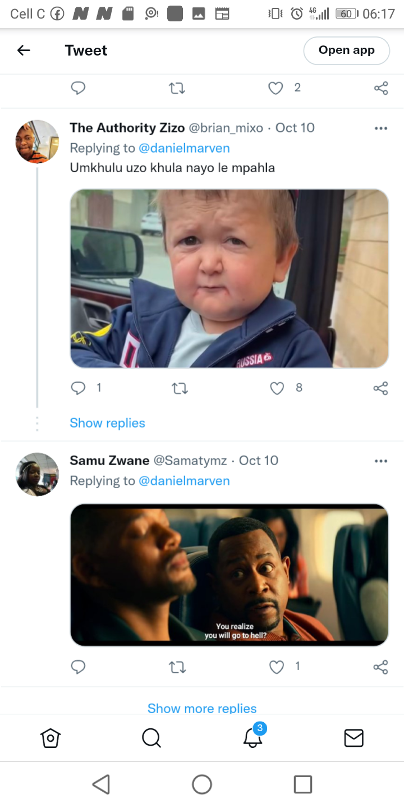404x808 pixels.
Task: Open the more options menu on Samu Zwane's tweet
Action: pos(381,461)
